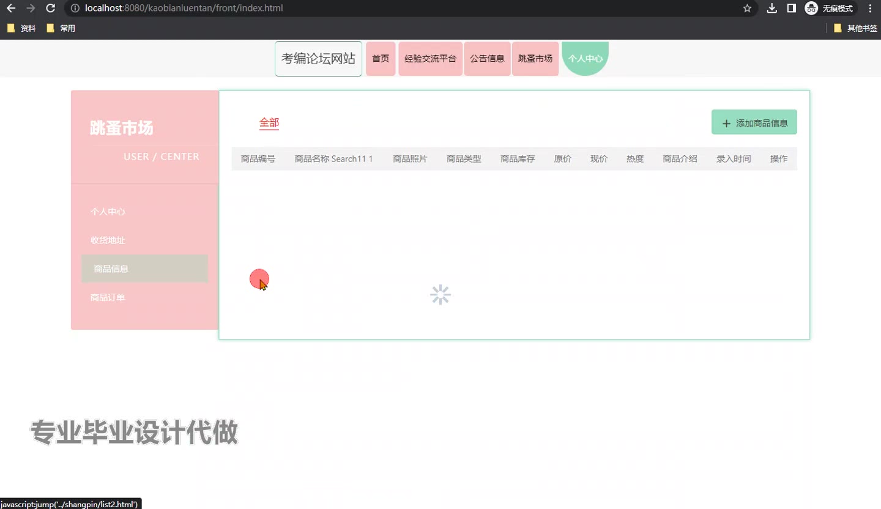881x509 pixels.
Task: Select the 全部 filter tab
Action: 269,123
